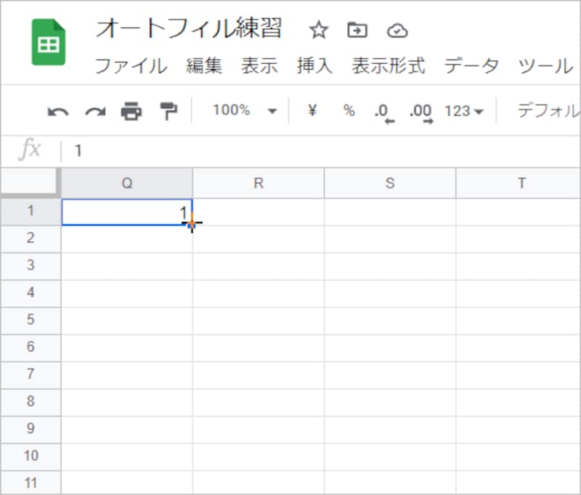Undo the last action
581x495 pixels.
click(x=60, y=109)
